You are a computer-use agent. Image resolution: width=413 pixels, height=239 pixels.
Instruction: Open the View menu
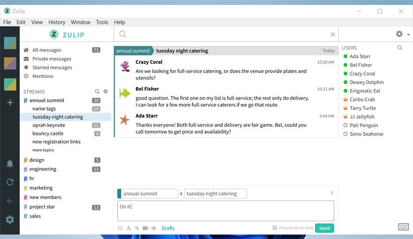[x=37, y=22]
